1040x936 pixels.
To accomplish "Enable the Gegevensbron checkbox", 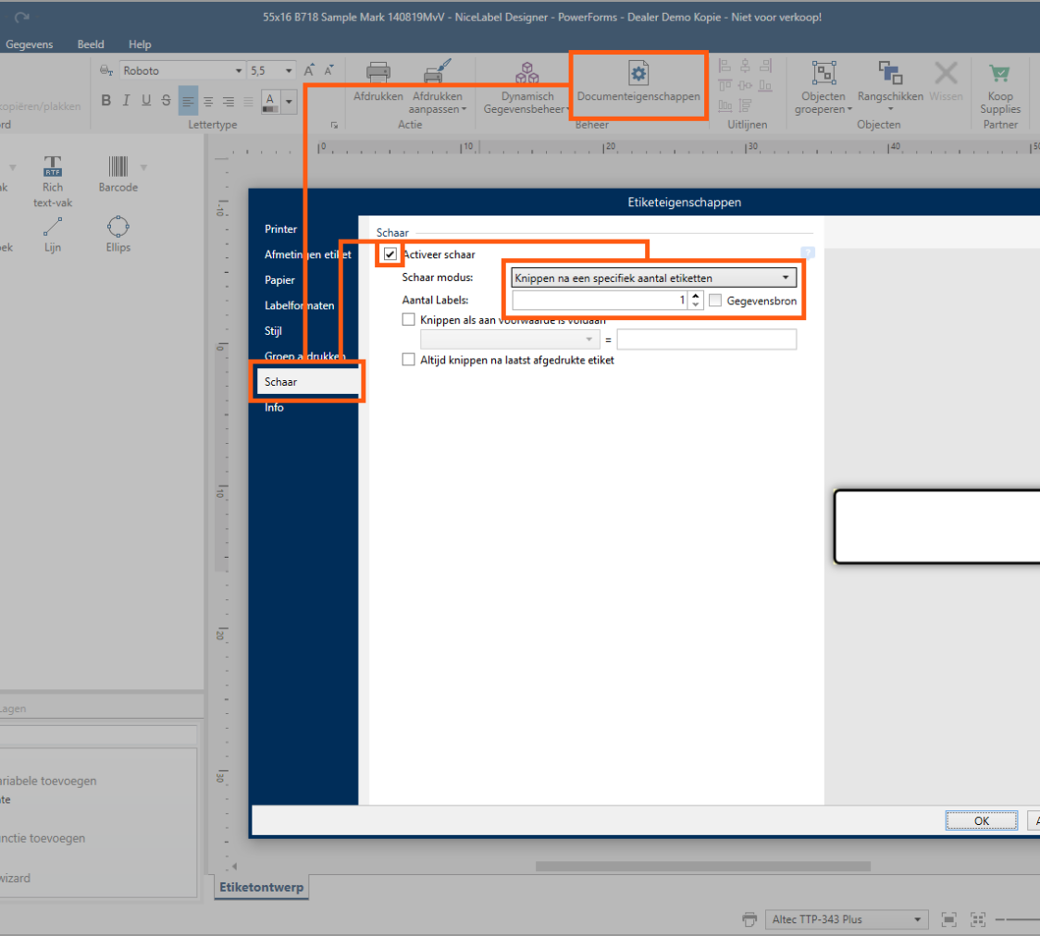I will (715, 301).
